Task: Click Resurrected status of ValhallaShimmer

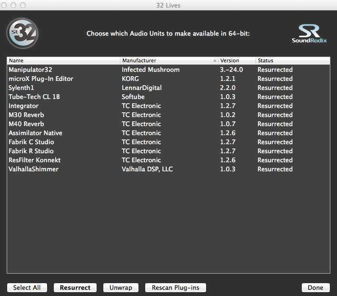Action: [275, 169]
